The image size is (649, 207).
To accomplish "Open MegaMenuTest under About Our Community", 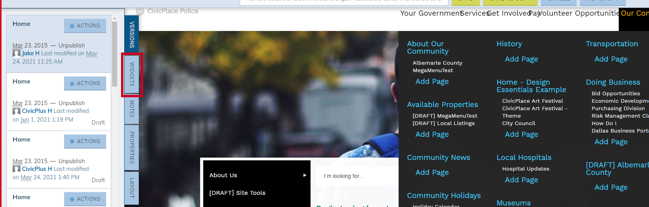I will (433, 70).
